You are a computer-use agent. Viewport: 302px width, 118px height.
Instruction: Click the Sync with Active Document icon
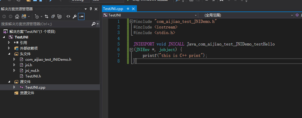point(47,16)
